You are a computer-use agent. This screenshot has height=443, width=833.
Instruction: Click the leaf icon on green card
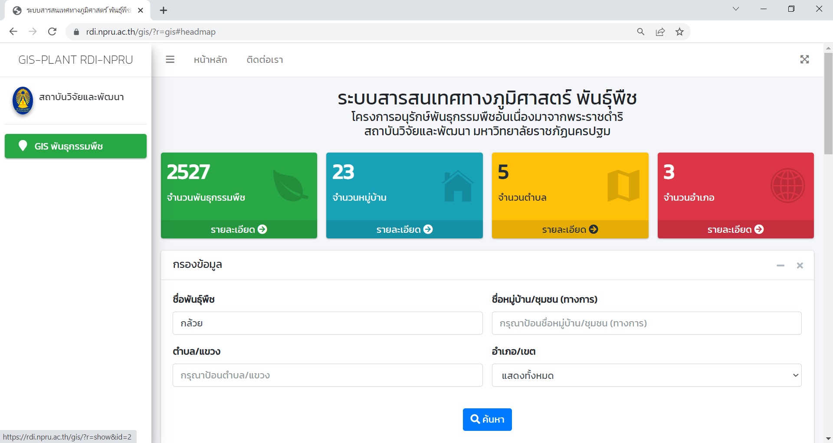pyautogui.click(x=290, y=186)
